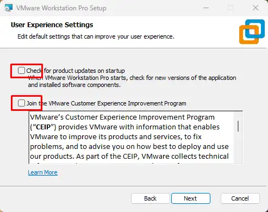This screenshot has width=268, height=212.
Task: Minimize the VMware Workstation Pro Setup window
Action: tap(206, 8)
